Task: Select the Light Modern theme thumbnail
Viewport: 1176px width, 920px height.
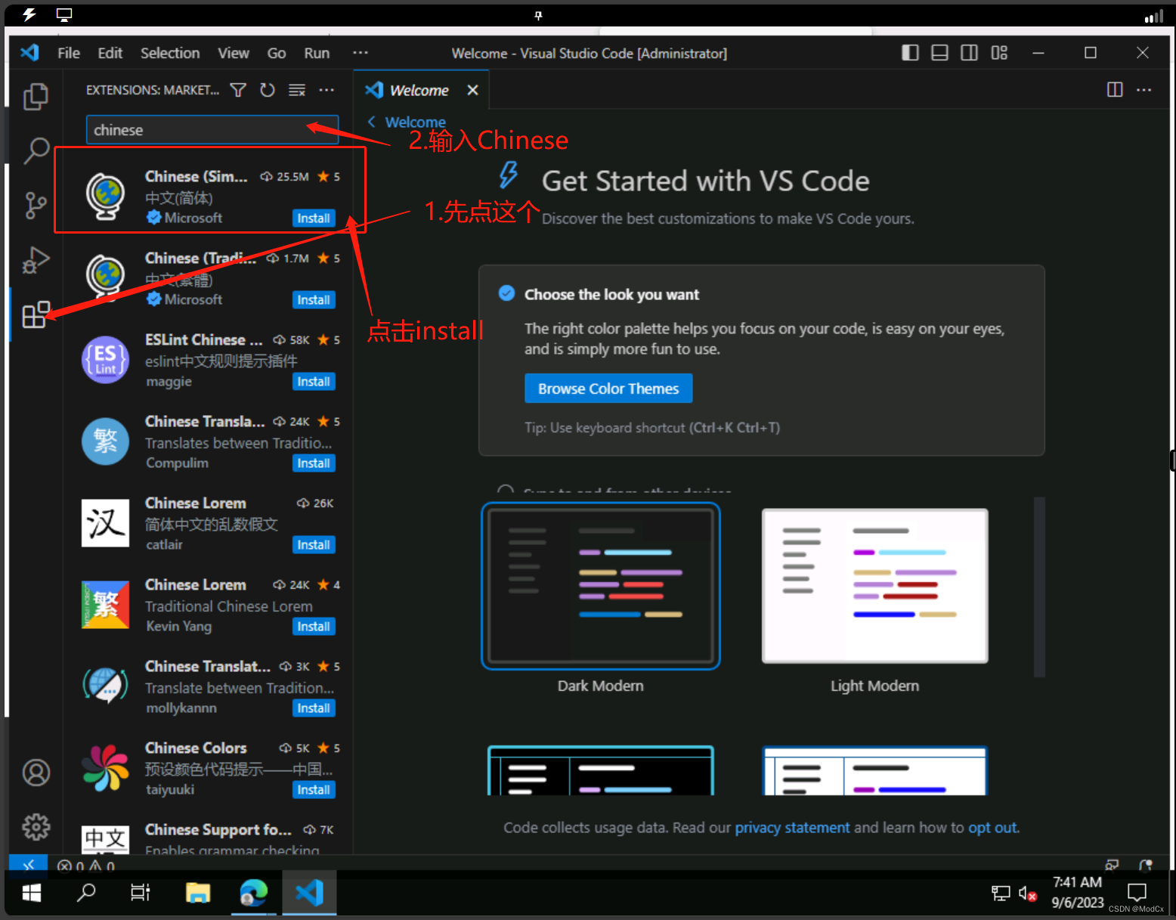Action: pyautogui.click(x=875, y=586)
